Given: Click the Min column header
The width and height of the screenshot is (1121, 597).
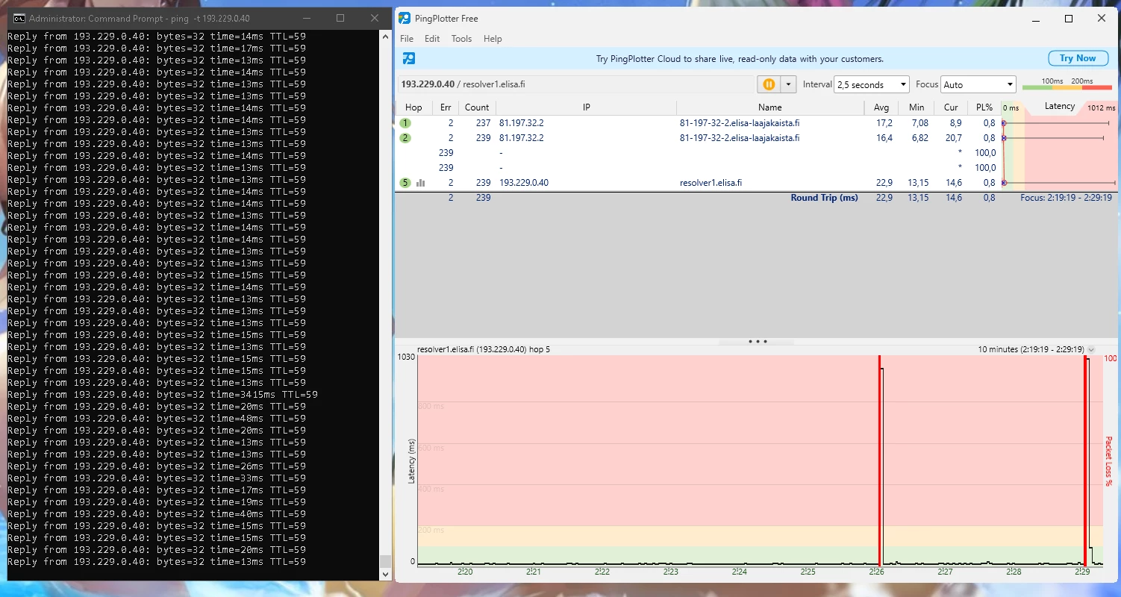Looking at the screenshot, I should [x=917, y=107].
